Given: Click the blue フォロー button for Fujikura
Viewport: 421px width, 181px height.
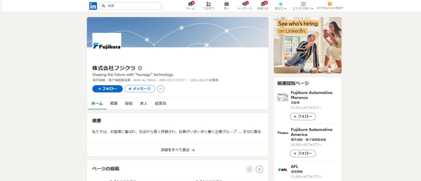Looking at the screenshot, I should click(x=107, y=89).
